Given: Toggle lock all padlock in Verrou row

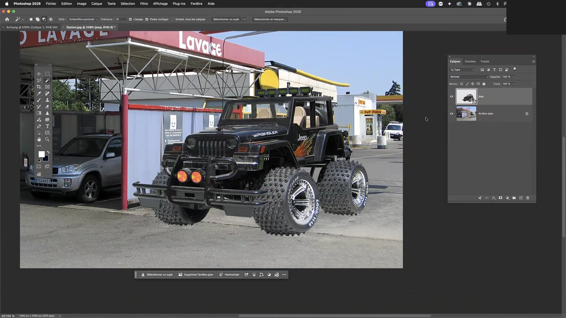Looking at the screenshot, I should pos(484,84).
